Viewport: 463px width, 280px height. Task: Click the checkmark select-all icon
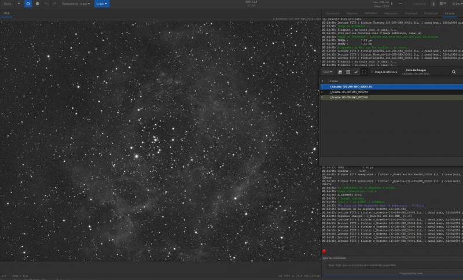[x=356, y=72]
